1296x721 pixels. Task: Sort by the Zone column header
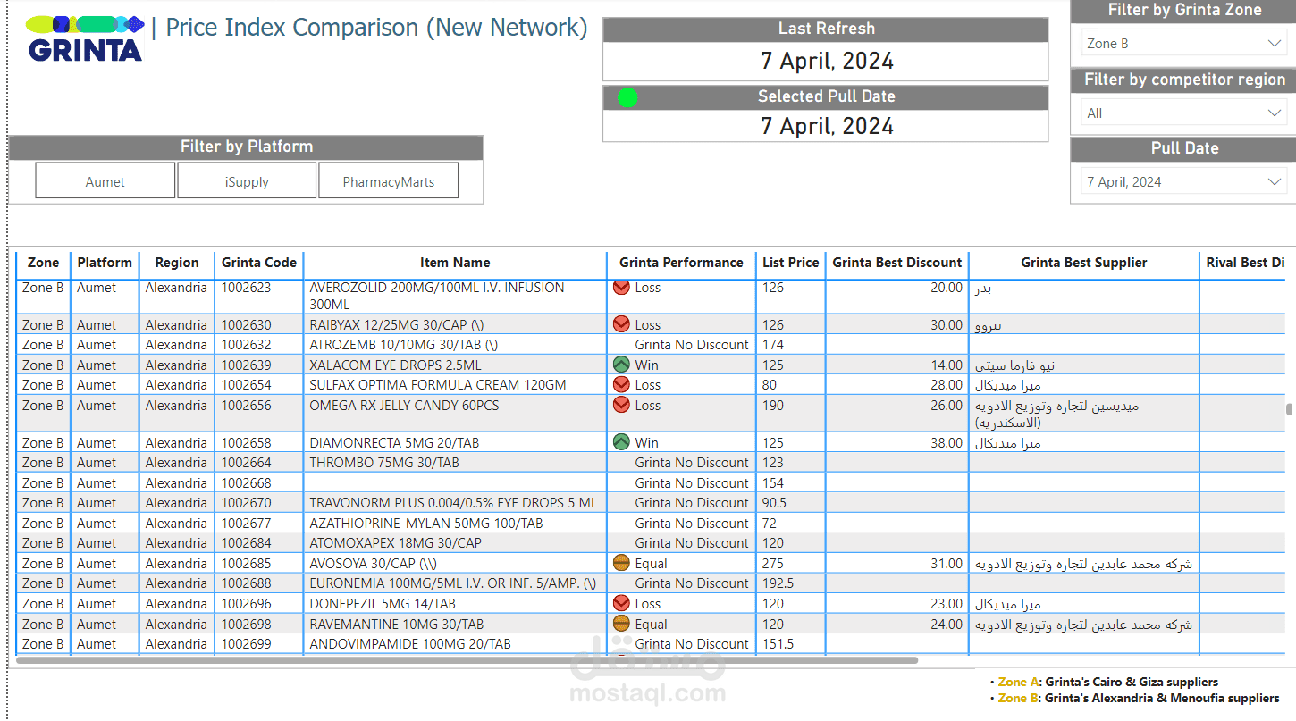pos(43,263)
